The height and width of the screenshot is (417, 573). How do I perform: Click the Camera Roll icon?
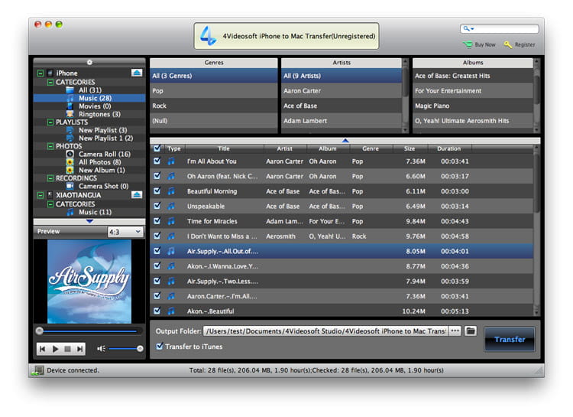click(70, 154)
